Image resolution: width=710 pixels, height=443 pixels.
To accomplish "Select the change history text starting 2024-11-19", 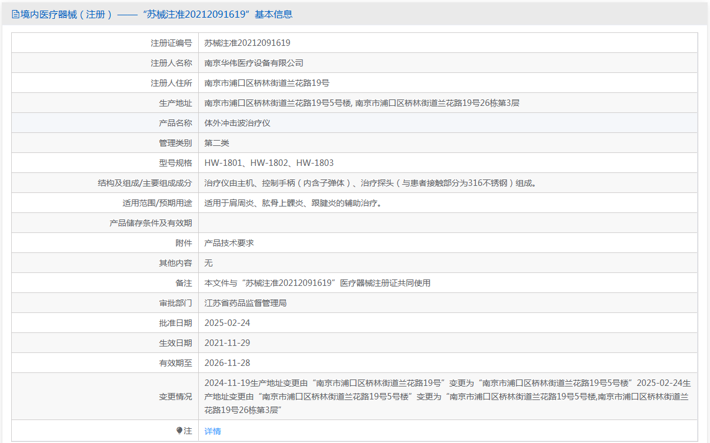I will pos(448,397).
